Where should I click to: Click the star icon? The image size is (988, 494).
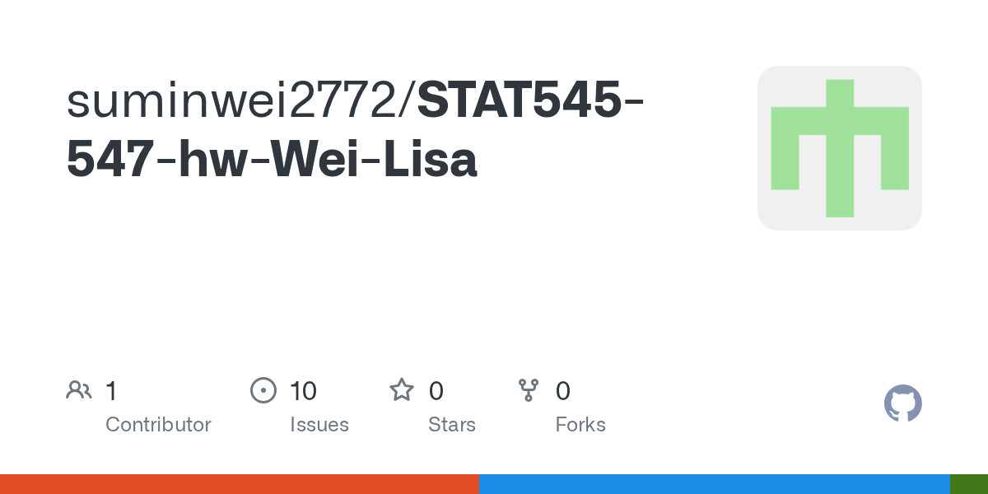402,390
